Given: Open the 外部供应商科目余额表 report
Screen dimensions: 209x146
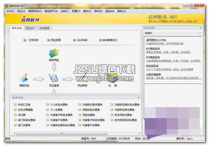Looking at the screenshot, I should (x=61, y=125).
